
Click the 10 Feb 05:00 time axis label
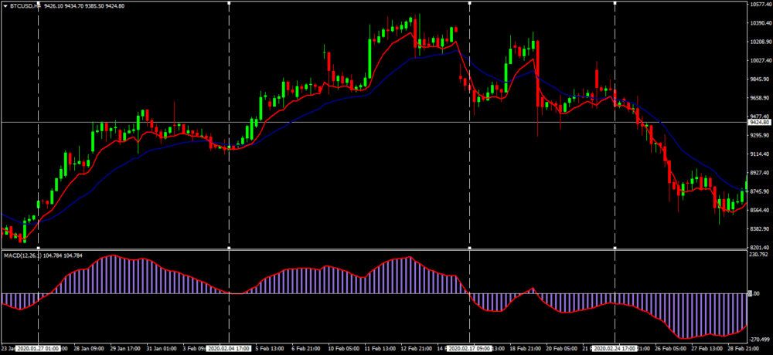point(345,348)
